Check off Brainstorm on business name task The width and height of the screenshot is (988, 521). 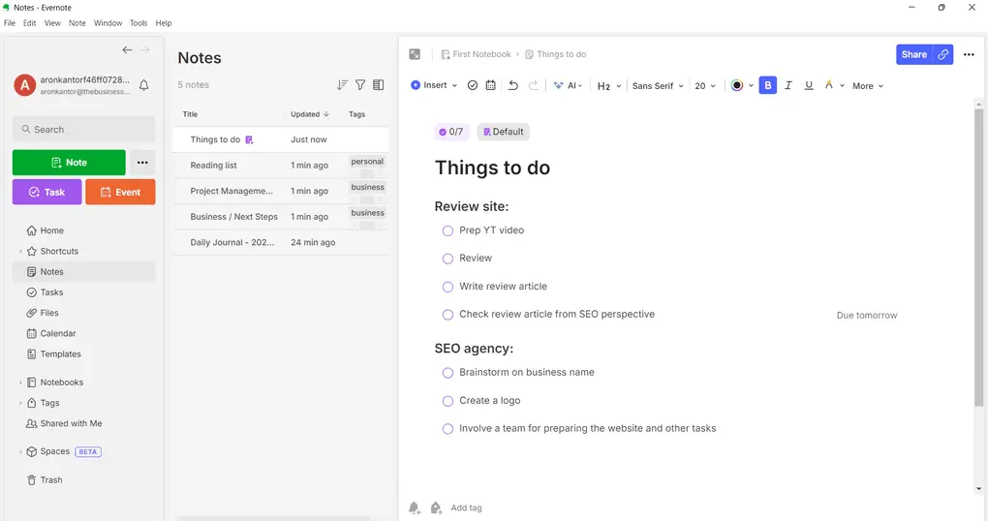click(448, 373)
